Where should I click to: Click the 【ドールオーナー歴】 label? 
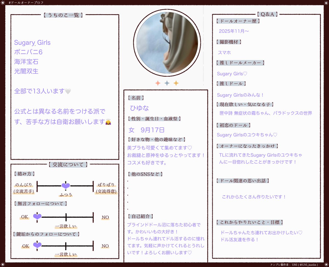(238, 21)
